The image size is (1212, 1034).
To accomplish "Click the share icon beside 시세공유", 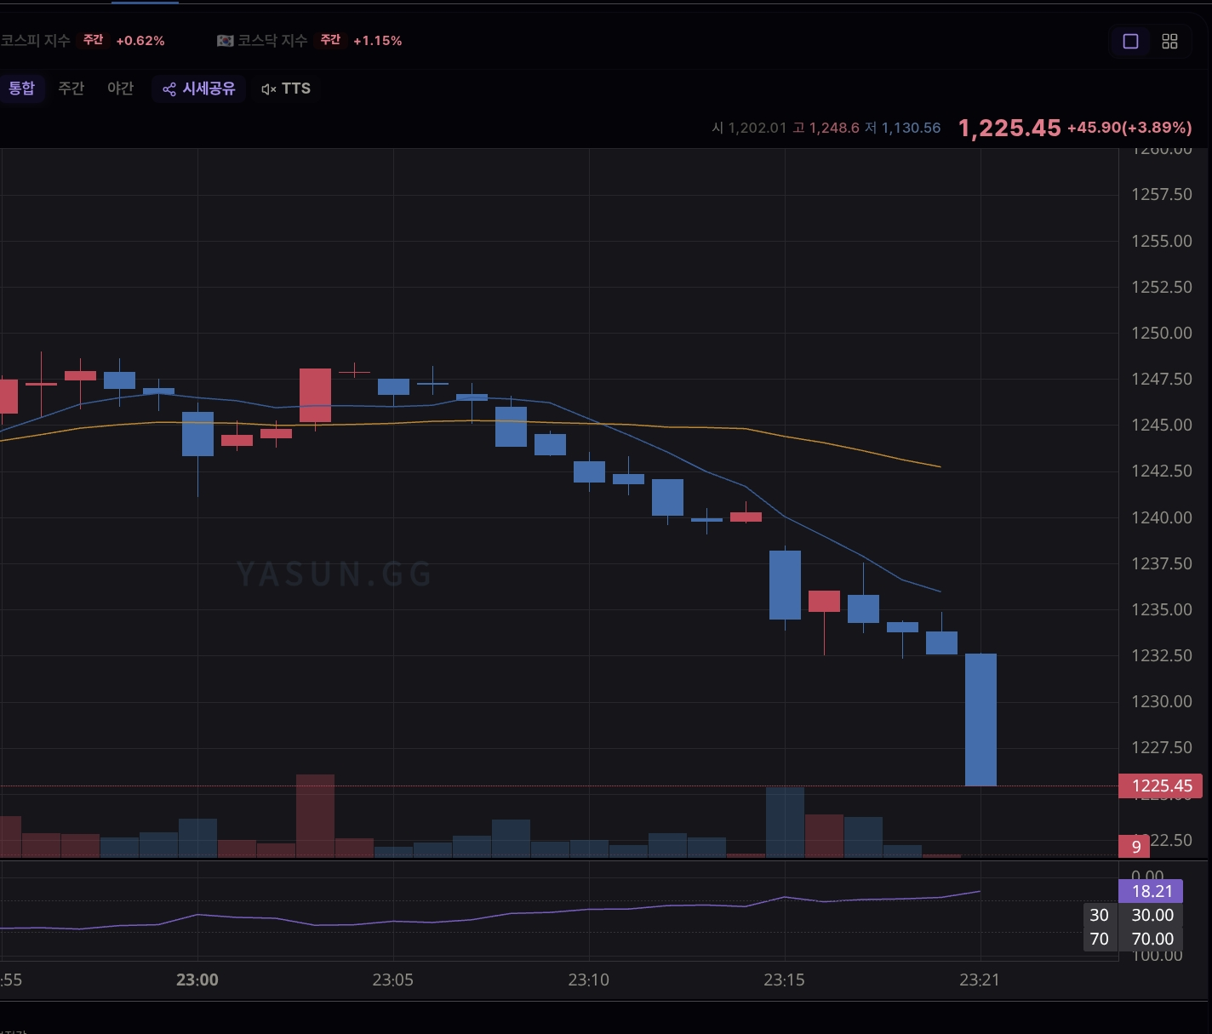I will click(x=169, y=89).
